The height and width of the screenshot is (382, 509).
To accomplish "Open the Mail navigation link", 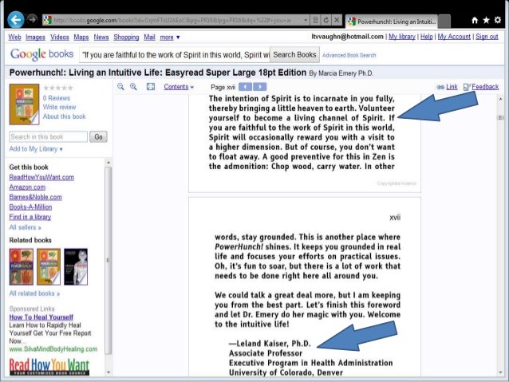I will click(x=149, y=37).
